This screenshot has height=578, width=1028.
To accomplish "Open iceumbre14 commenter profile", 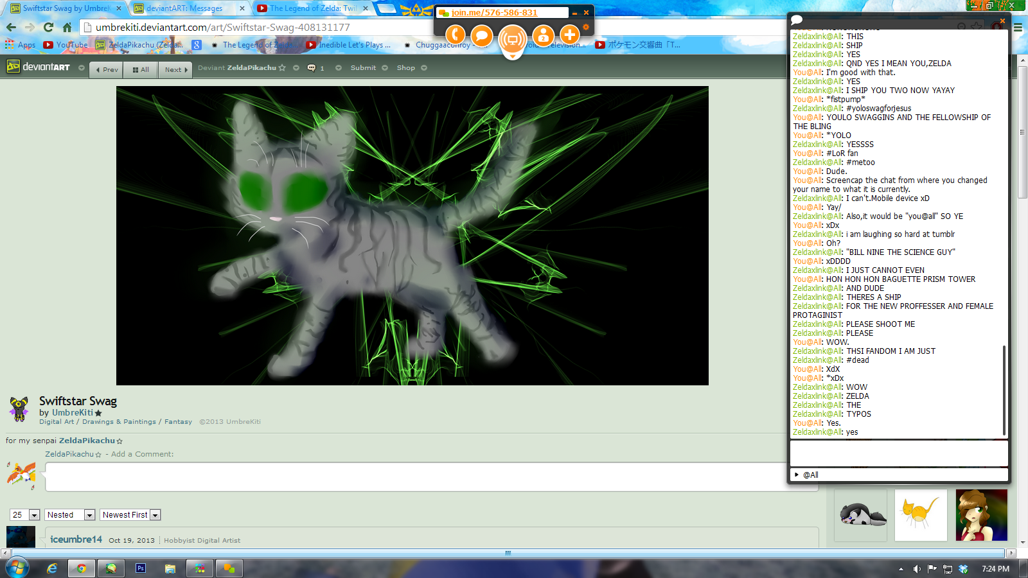I will coord(76,539).
